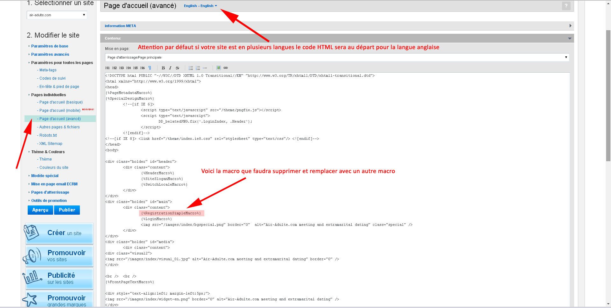
Task: Apply strikethrough formatting in editor
Action: click(x=178, y=68)
